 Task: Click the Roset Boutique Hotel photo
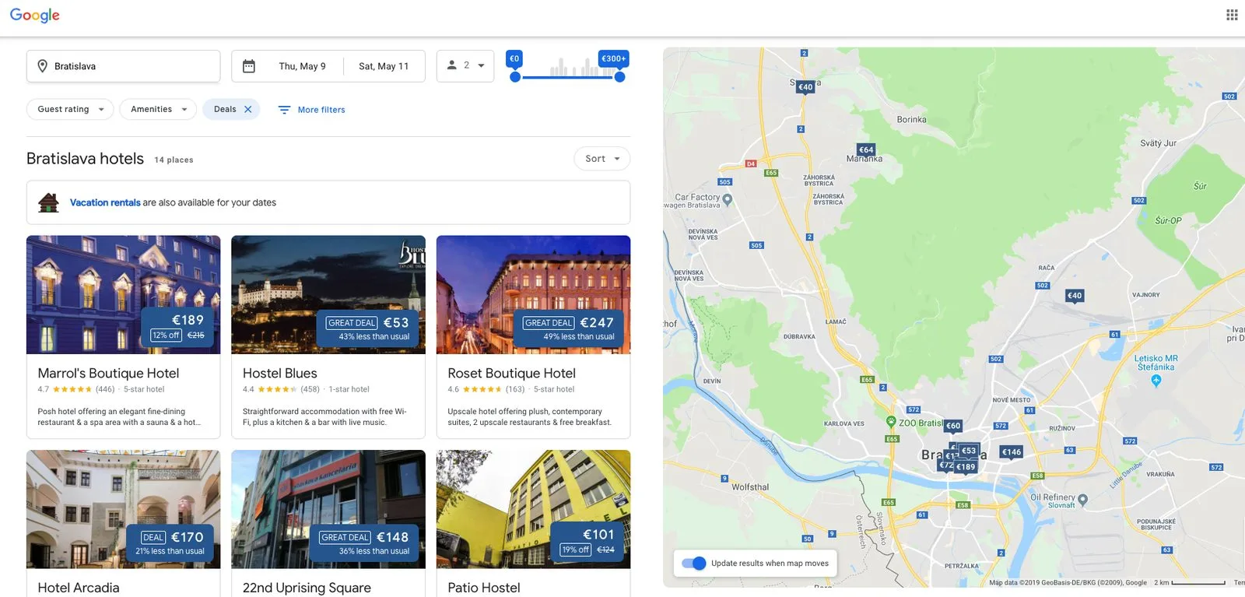pos(533,295)
